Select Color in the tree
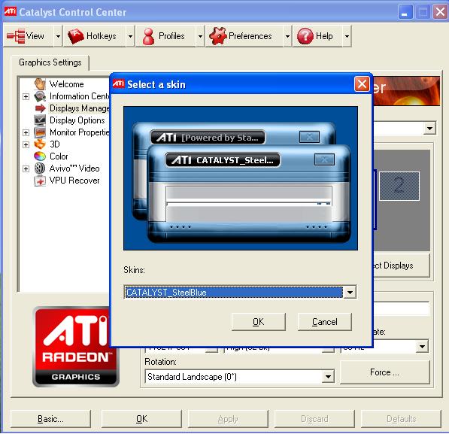Image resolution: width=449 pixels, height=434 pixels. pyautogui.click(x=59, y=156)
